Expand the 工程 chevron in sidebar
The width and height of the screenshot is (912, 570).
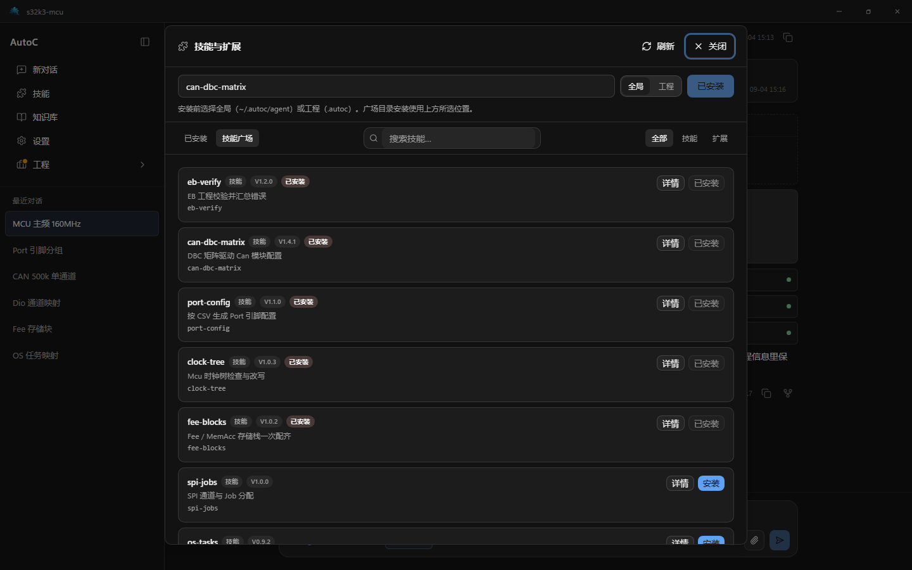pos(142,165)
